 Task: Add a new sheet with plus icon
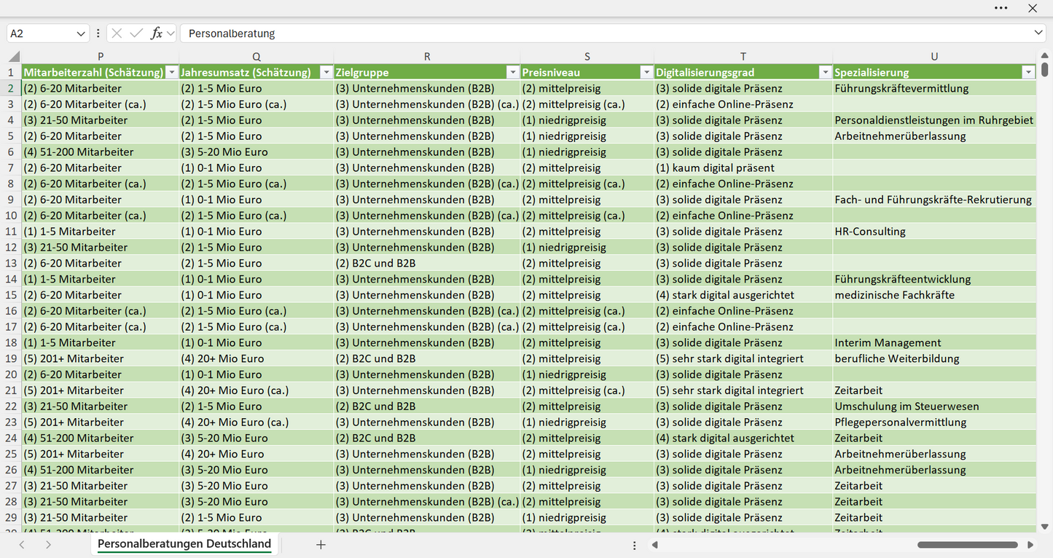(321, 544)
